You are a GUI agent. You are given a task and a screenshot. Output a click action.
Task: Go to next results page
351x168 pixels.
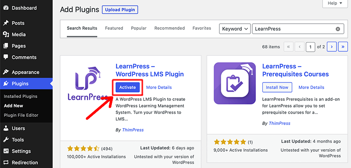(x=332, y=47)
